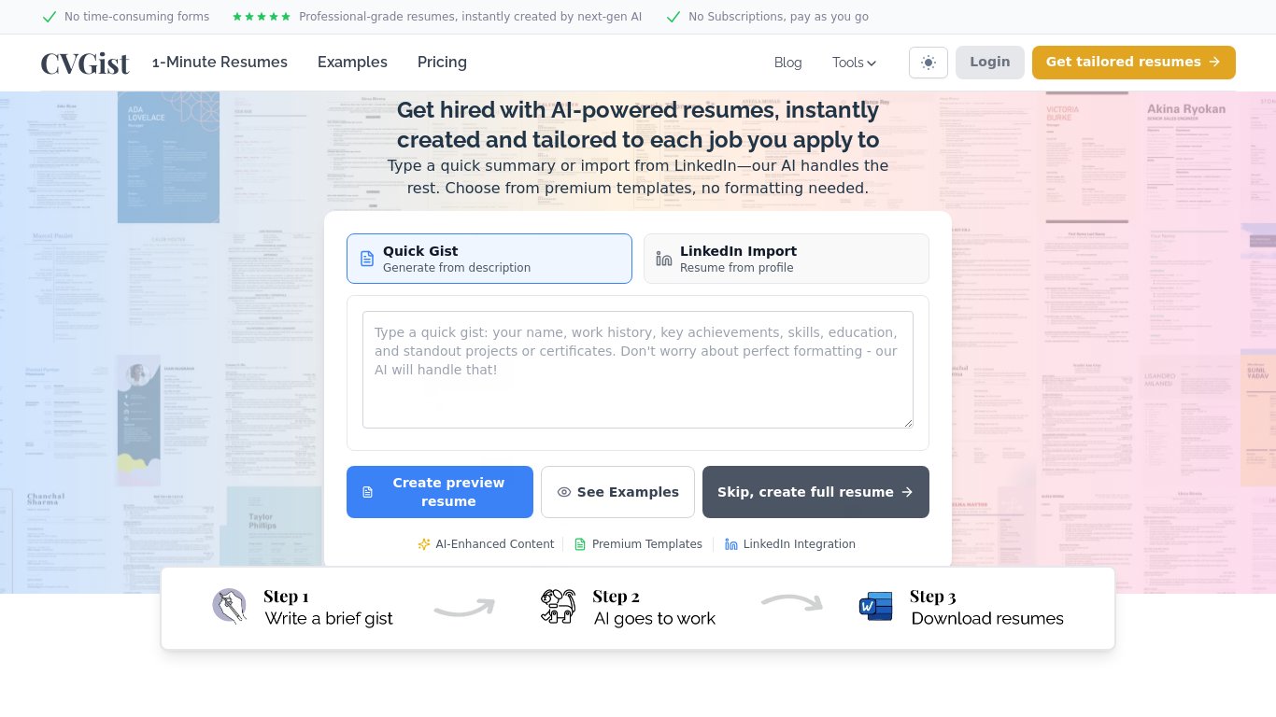Click the document icon in Quick Gist
Viewport: 1276px width, 717px height.
click(x=367, y=259)
